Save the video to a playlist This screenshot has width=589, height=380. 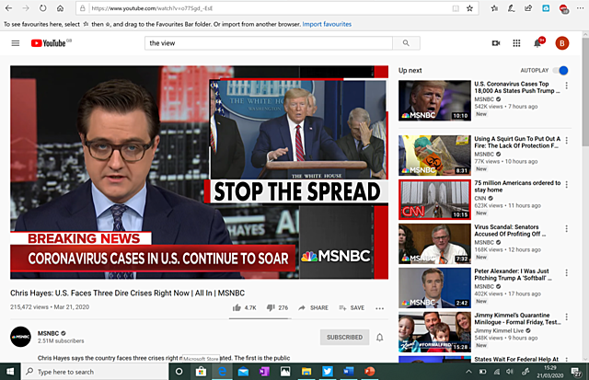coord(352,307)
